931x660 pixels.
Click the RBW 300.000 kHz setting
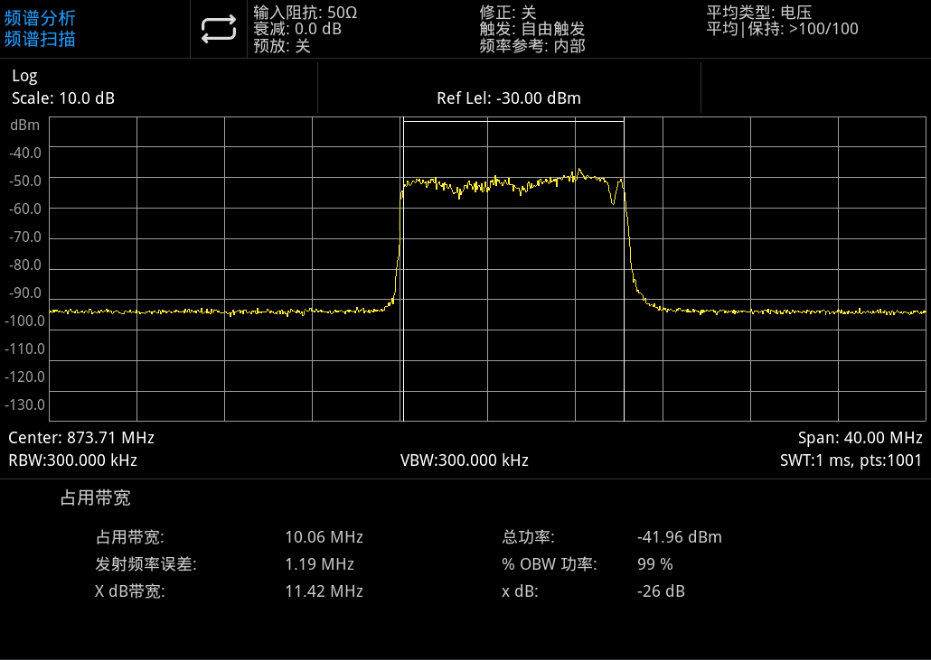tap(73, 460)
